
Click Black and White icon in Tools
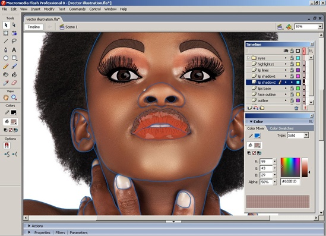click(x=5, y=130)
